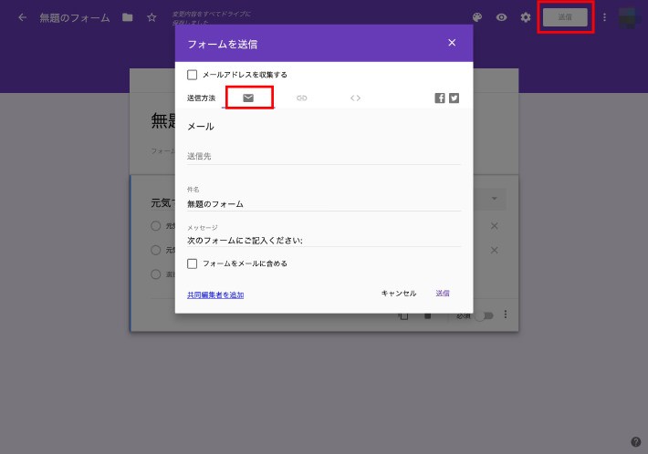Toggle the 必須 required switch

tap(484, 315)
